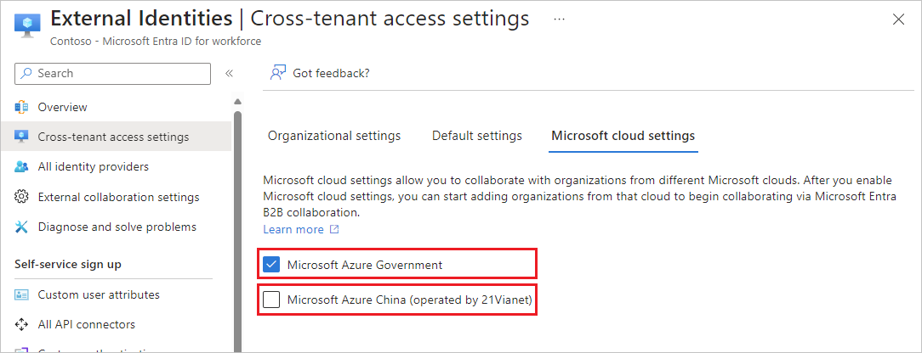
Task: Click the Cross-tenant access settings icon
Action: 22,137
